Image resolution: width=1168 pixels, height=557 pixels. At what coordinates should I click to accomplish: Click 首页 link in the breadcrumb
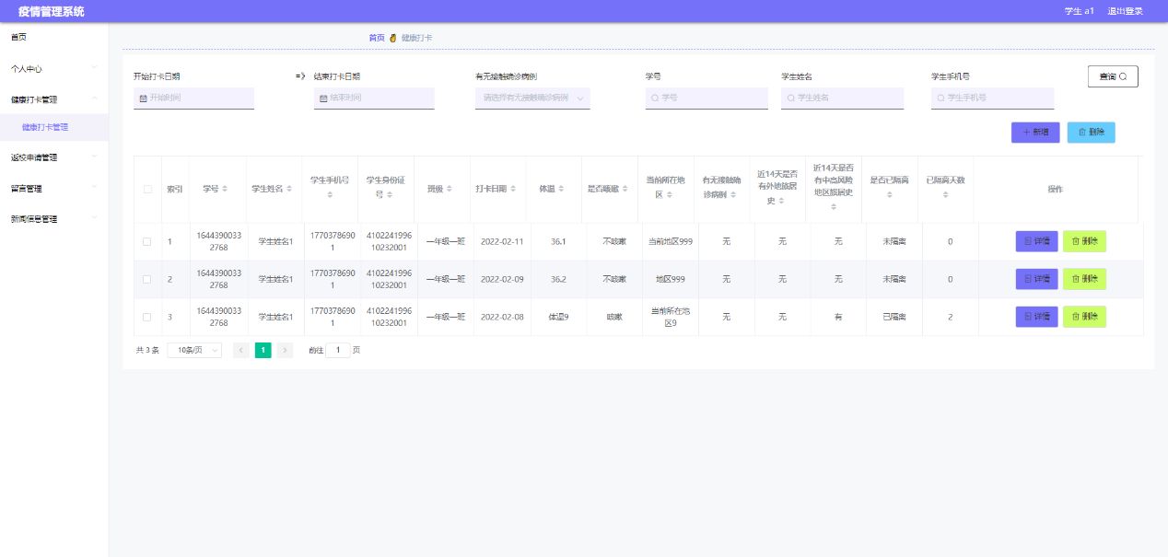(377, 38)
